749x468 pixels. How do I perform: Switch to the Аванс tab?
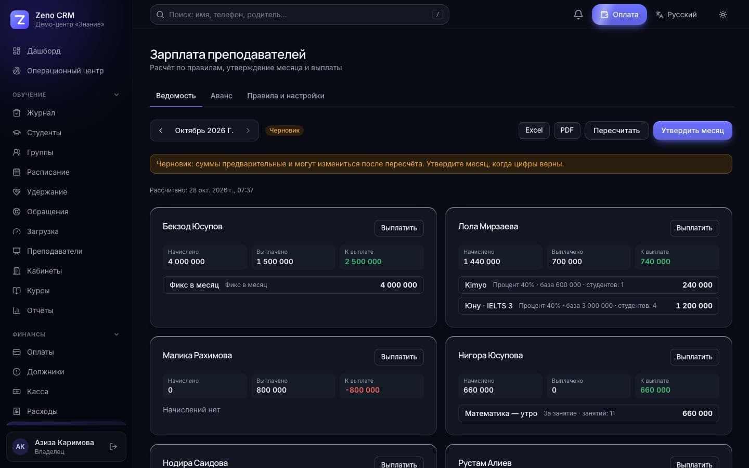pos(222,96)
